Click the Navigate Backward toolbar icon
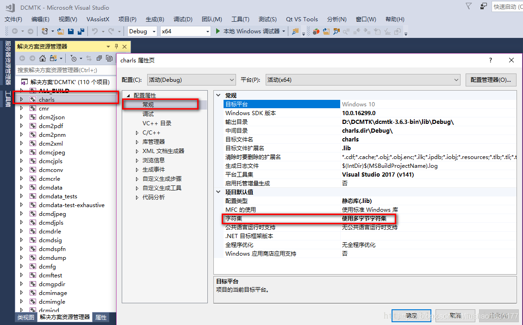 point(15,31)
